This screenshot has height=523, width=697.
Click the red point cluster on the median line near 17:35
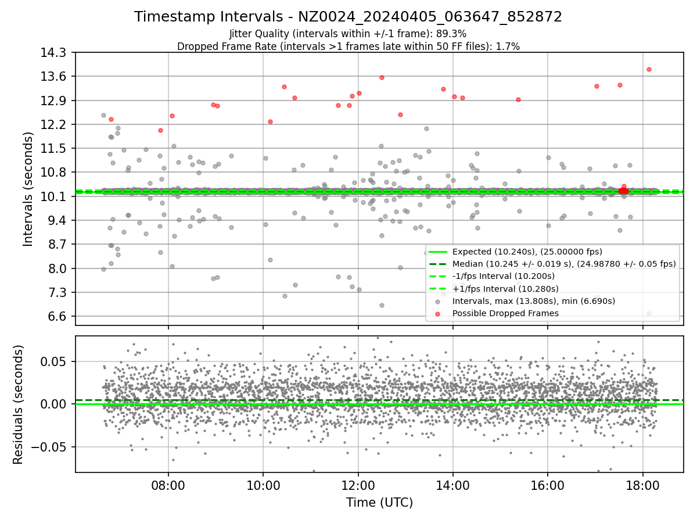pos(623,190)
